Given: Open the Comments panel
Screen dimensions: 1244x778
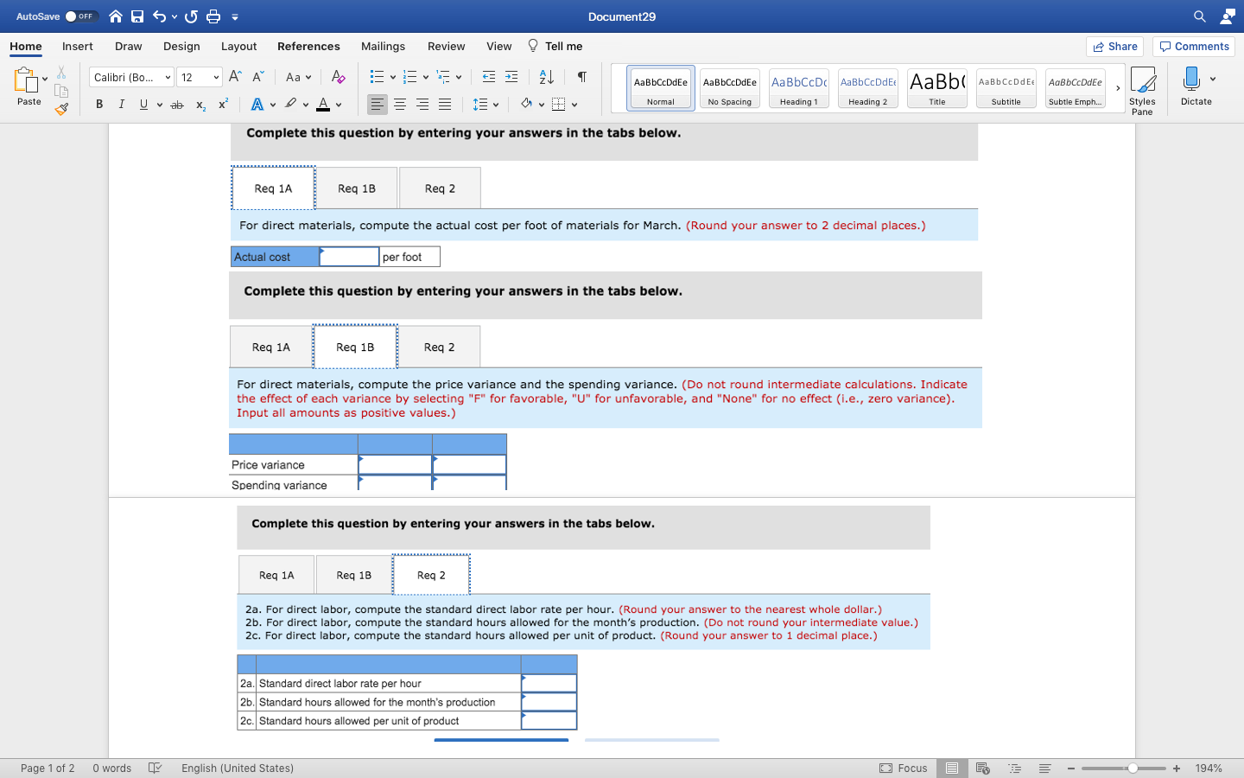Looking at the screenshot, I should tap(1193, 47).
